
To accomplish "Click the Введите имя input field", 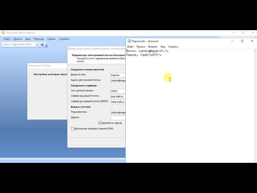I will (118, 75).
